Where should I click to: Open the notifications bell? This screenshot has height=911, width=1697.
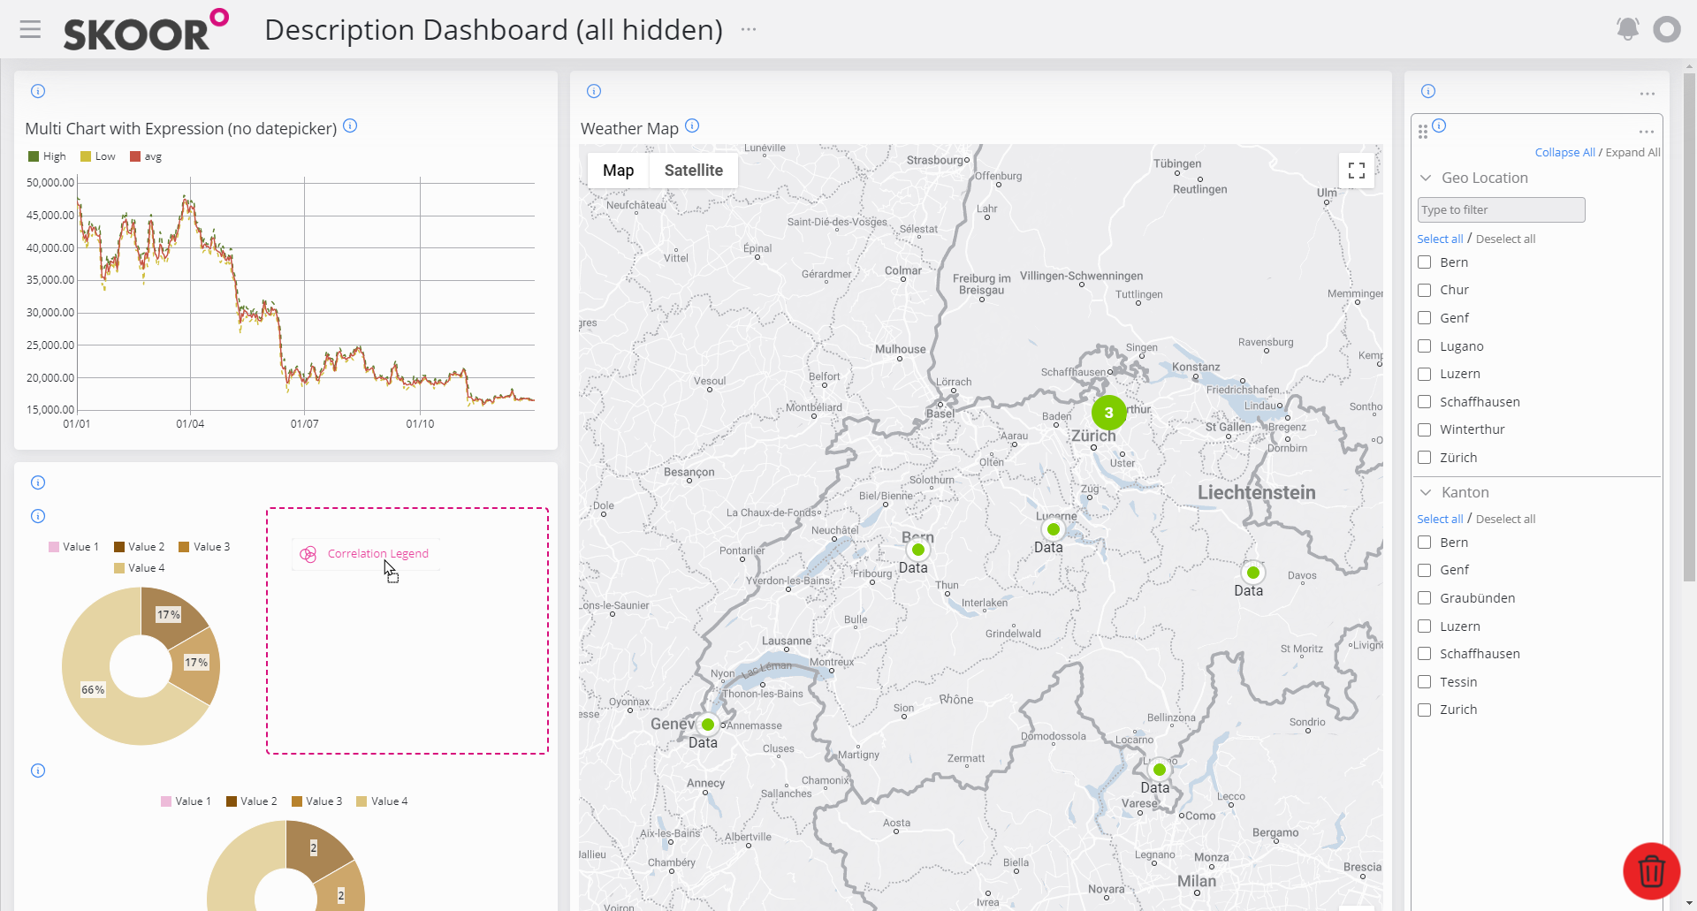coord(1627,29)
